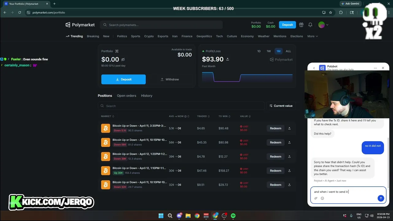The image size is (393, 221).
Task: Sort by the TRADED column header
Action: (x=203, y=116)
